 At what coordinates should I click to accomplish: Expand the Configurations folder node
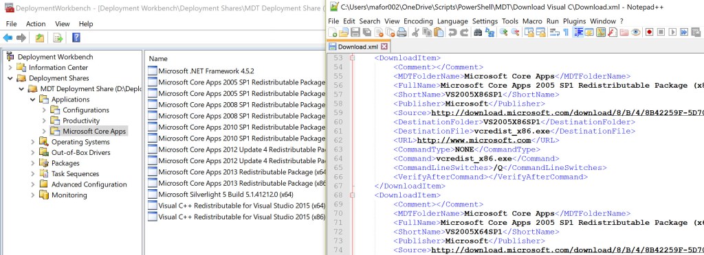tap(44, 110)
